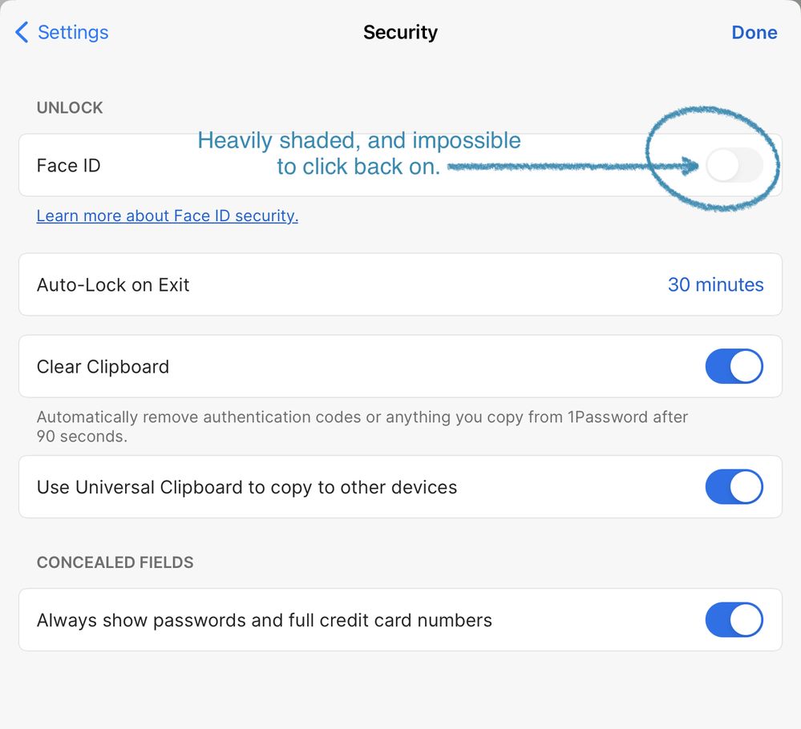Enable the greyed-out Face ID switch
Viewport: 801px width, 729px height.
[734, 166]
